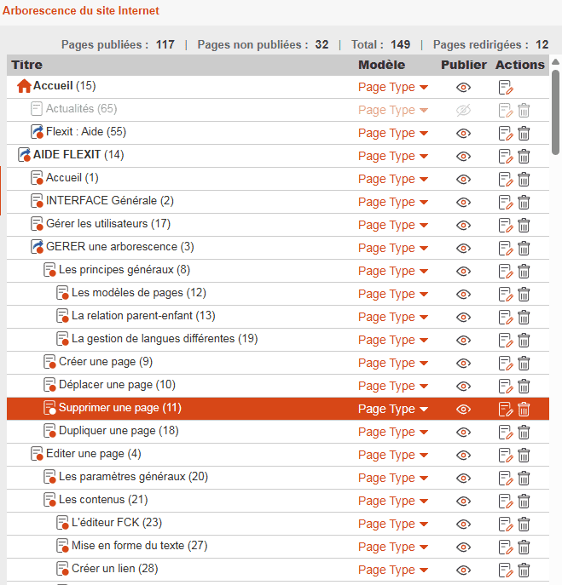Delete the Gérer les utilisateurs (17) page
This screenshot has width=562, height=585.
click(524, 225)
